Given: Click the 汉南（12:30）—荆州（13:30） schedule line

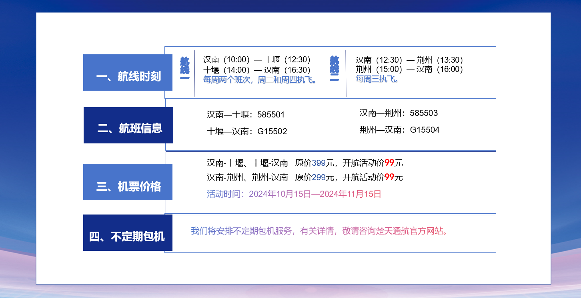Looking at the screenshot, I should coord(410,60).
